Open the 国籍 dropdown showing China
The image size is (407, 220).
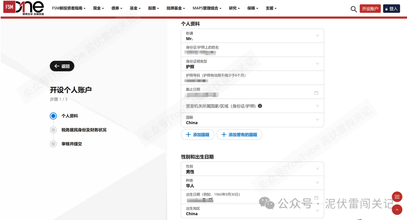click(x=252, y=120)
